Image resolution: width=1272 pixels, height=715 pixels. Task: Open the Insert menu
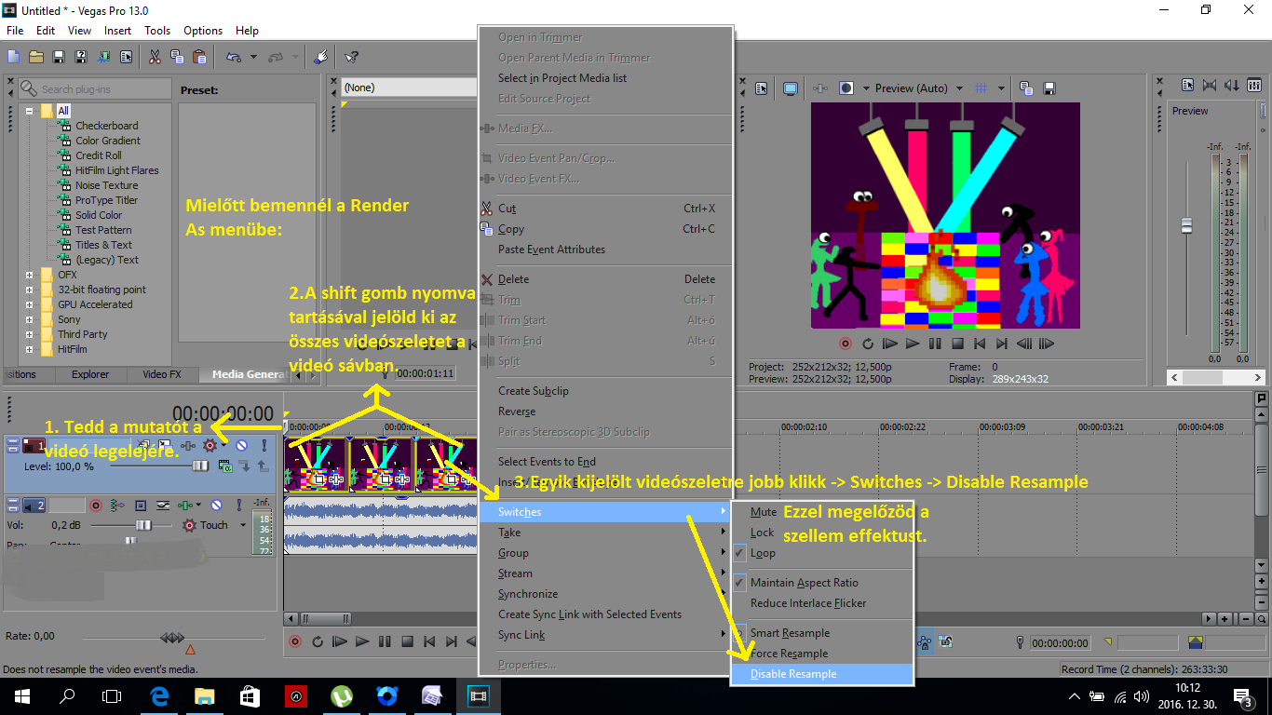[x=117, y=31]
